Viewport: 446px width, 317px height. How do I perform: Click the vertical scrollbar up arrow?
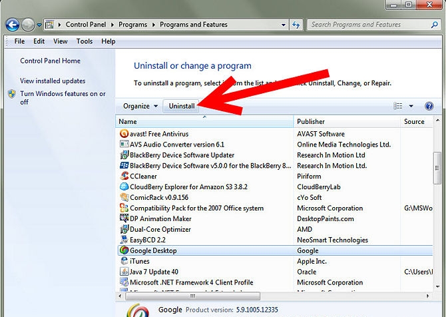point(437,121)
